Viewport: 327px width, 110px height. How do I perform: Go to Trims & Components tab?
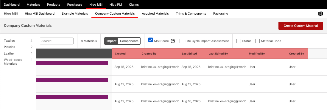tap(191, 14)
